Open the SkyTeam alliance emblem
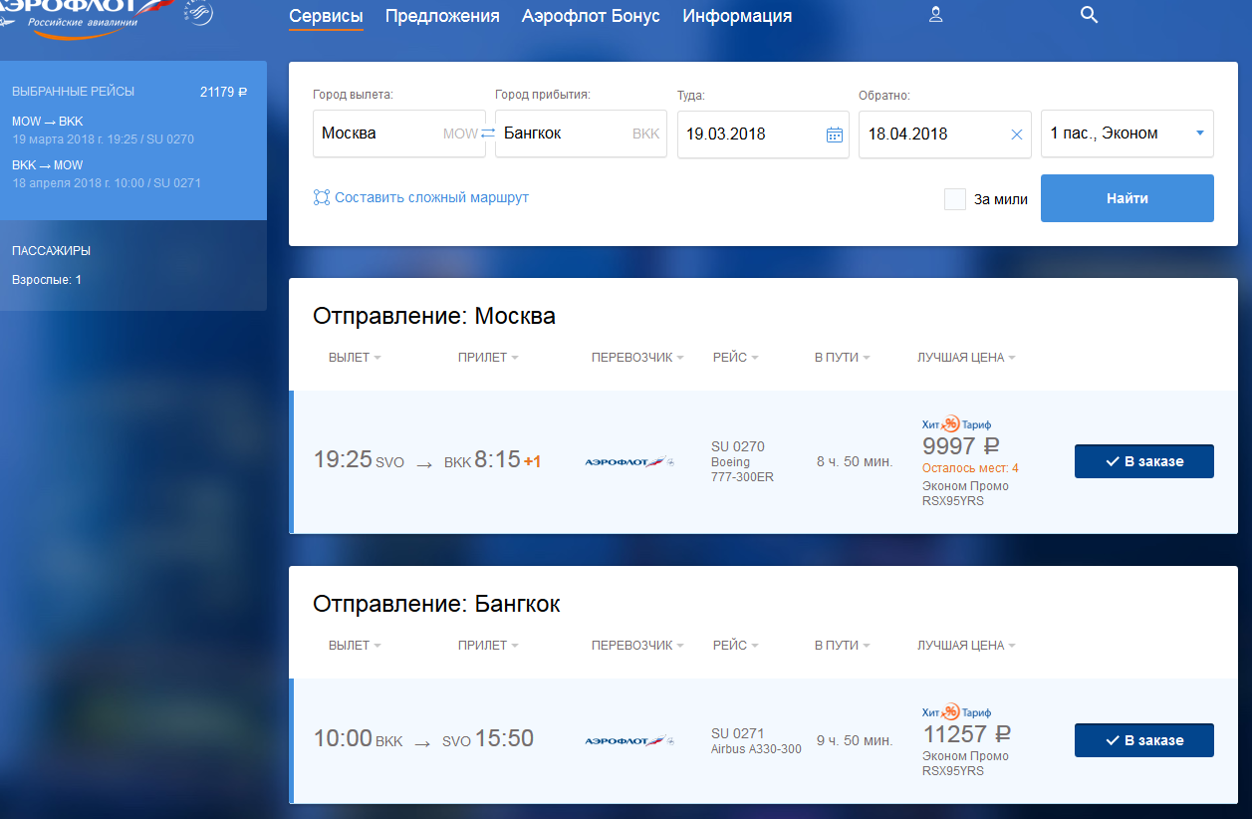1252x819 pixels. click(x=199, y=14)
